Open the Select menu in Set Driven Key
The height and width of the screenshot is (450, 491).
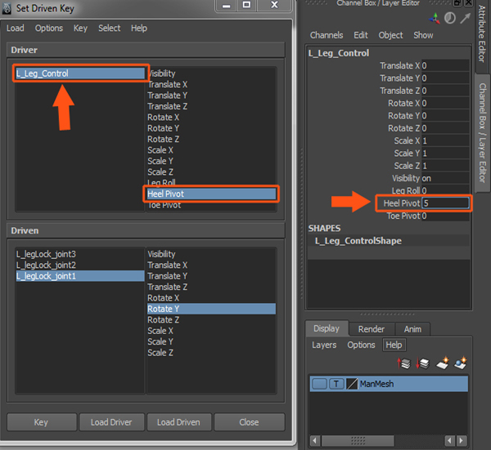point(110,28)
